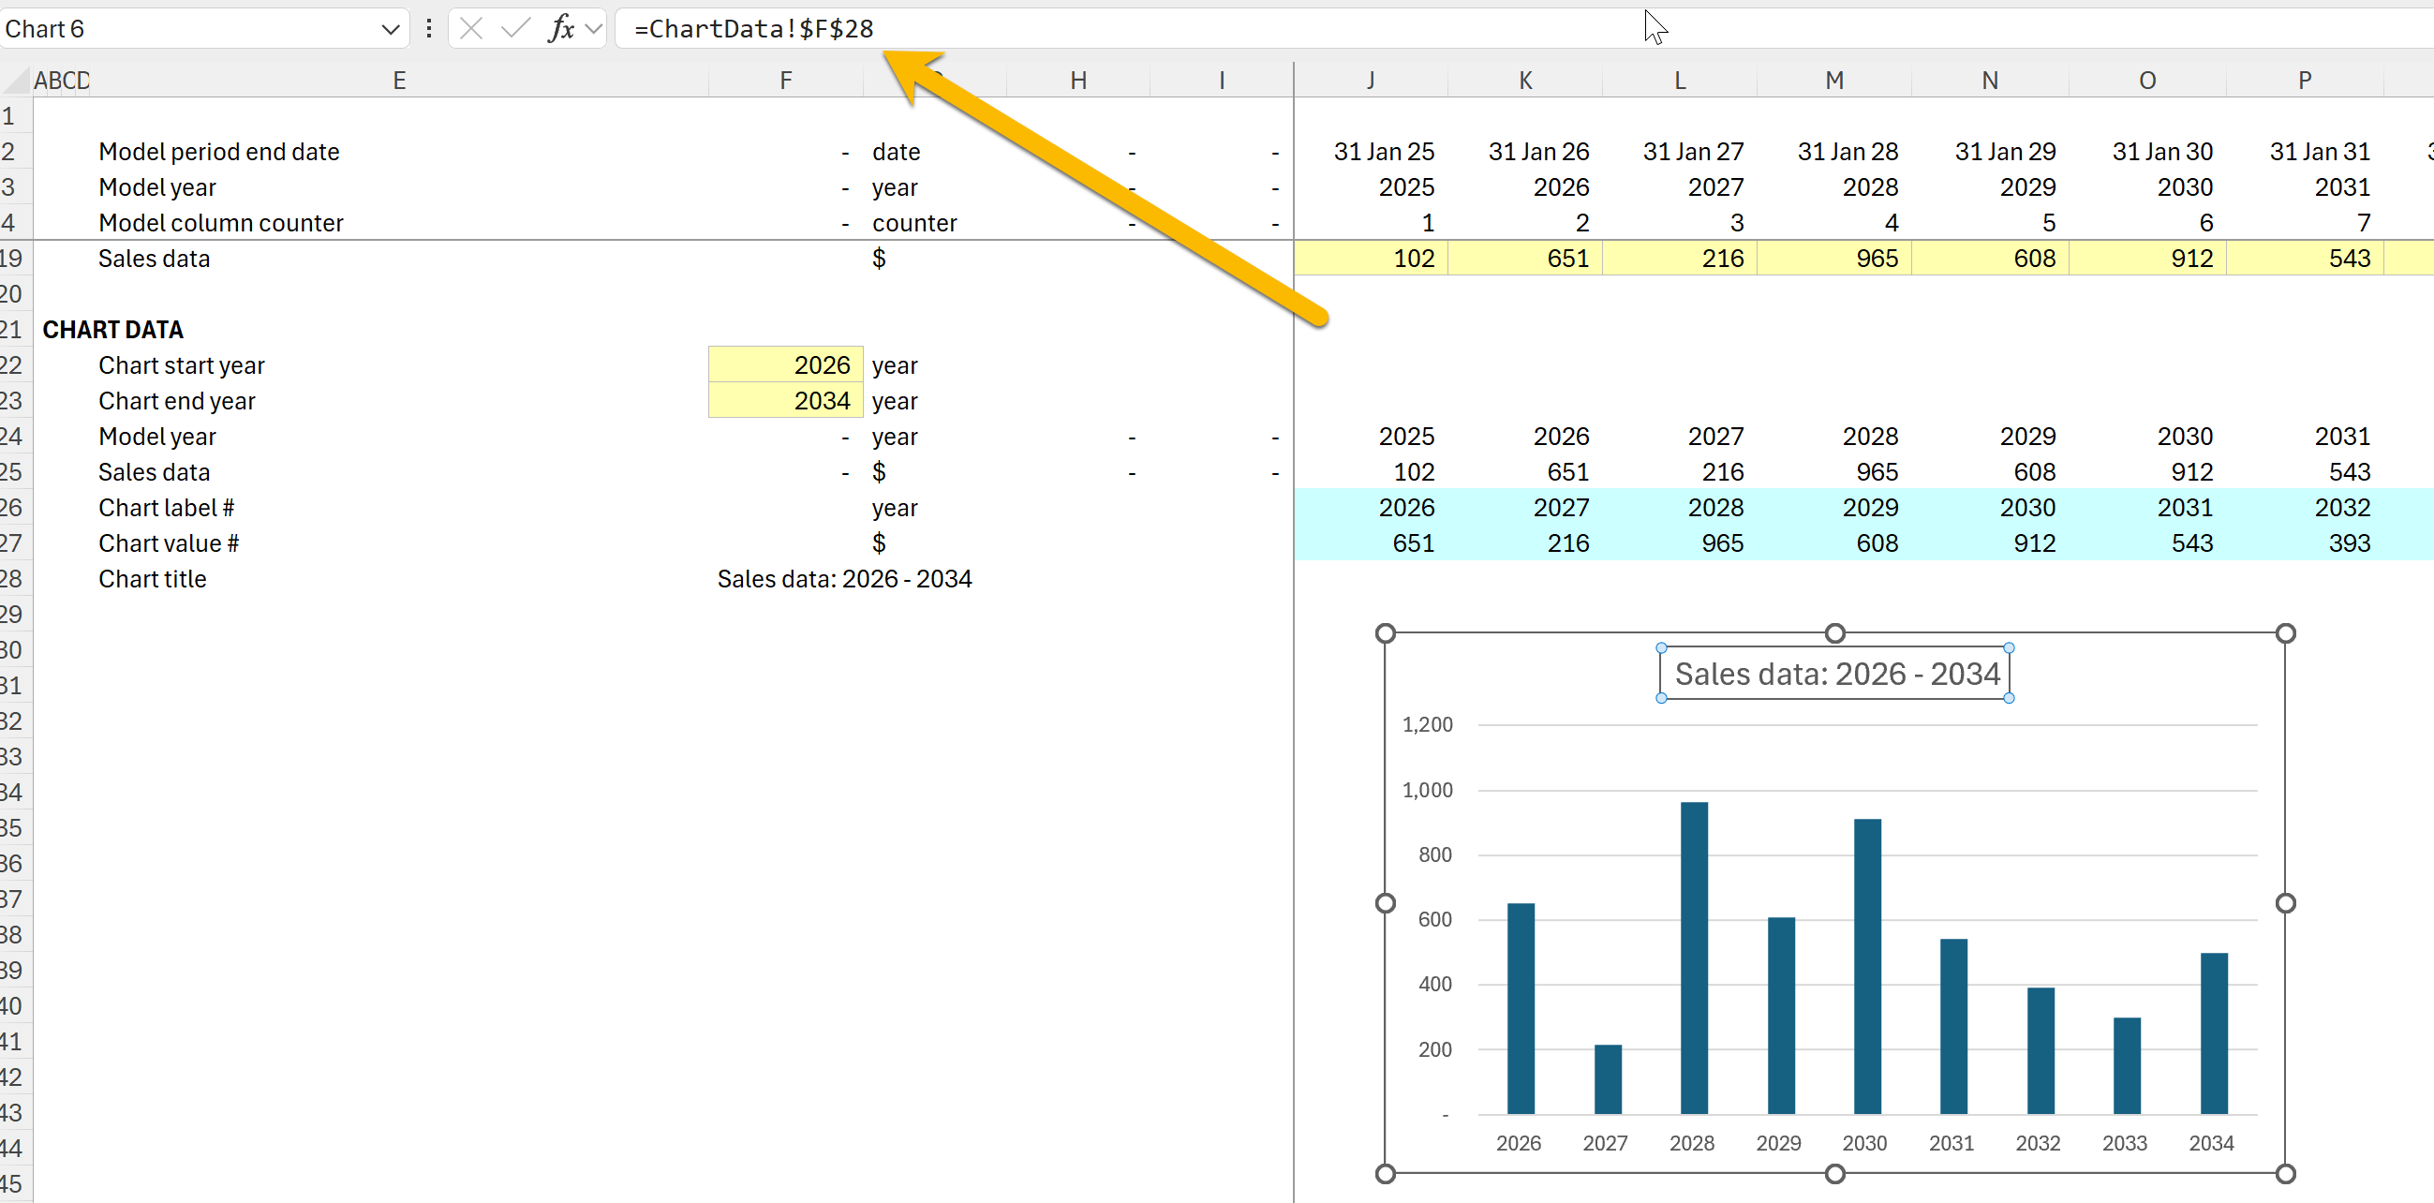
Task: Click the Chart title text in cell F28
Action: [846, 577]
